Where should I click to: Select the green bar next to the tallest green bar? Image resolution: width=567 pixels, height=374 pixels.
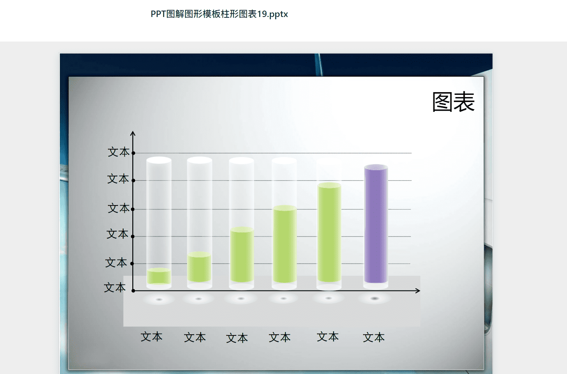(x=285, y=244)
